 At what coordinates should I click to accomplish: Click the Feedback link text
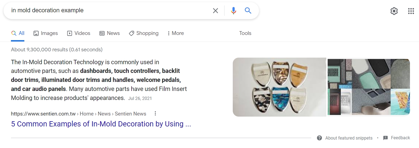click(x=400, y=138)
